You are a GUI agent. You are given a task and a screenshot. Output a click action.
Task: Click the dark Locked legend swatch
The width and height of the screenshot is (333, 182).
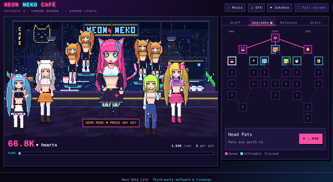pos(266,154)
